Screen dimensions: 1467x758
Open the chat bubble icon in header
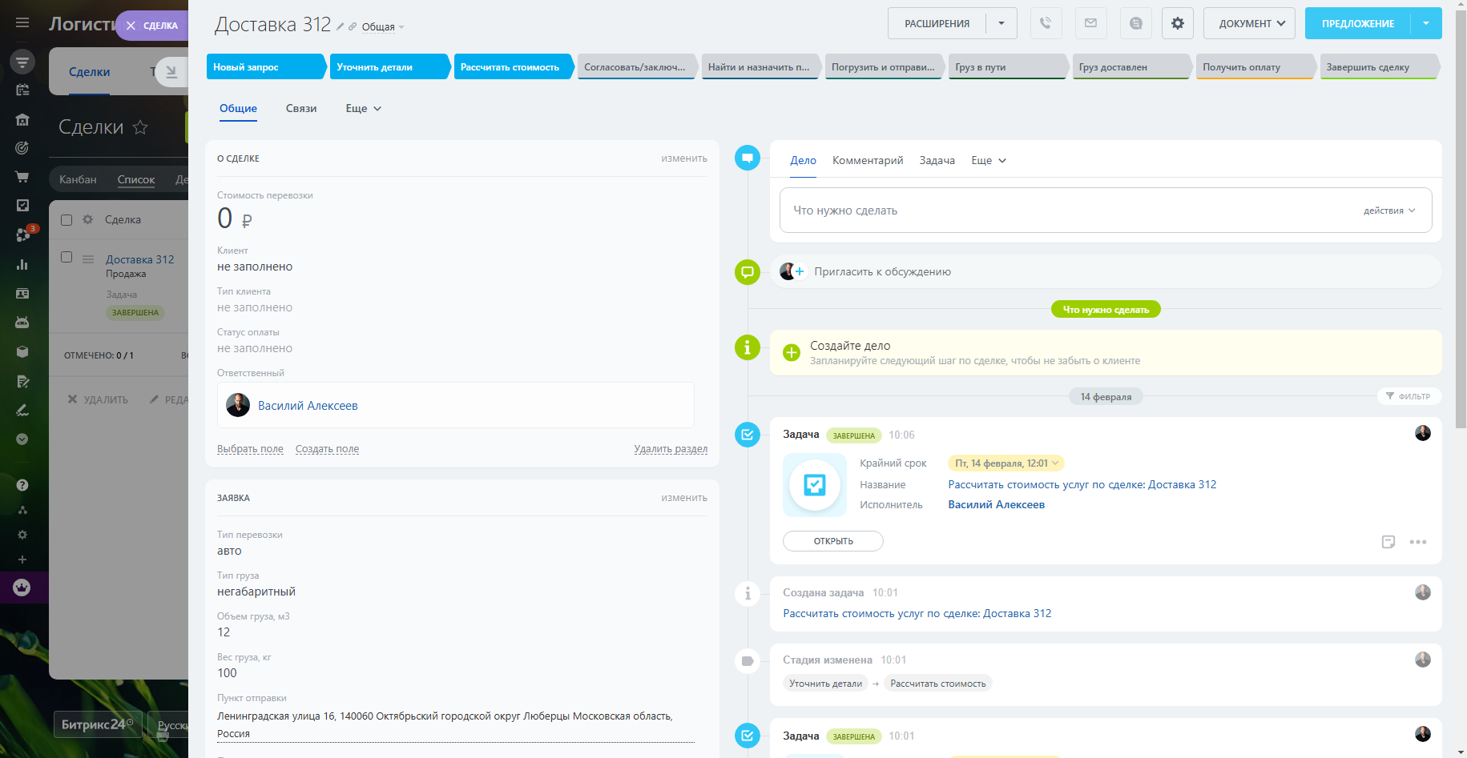click(x=1135, y=23)
